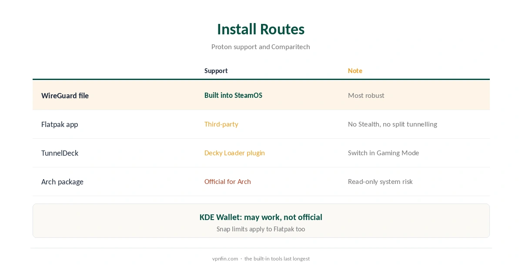Click the 'Support' column header
The height and width of the screenshot is (267, 522).
[x=216, y=70]
